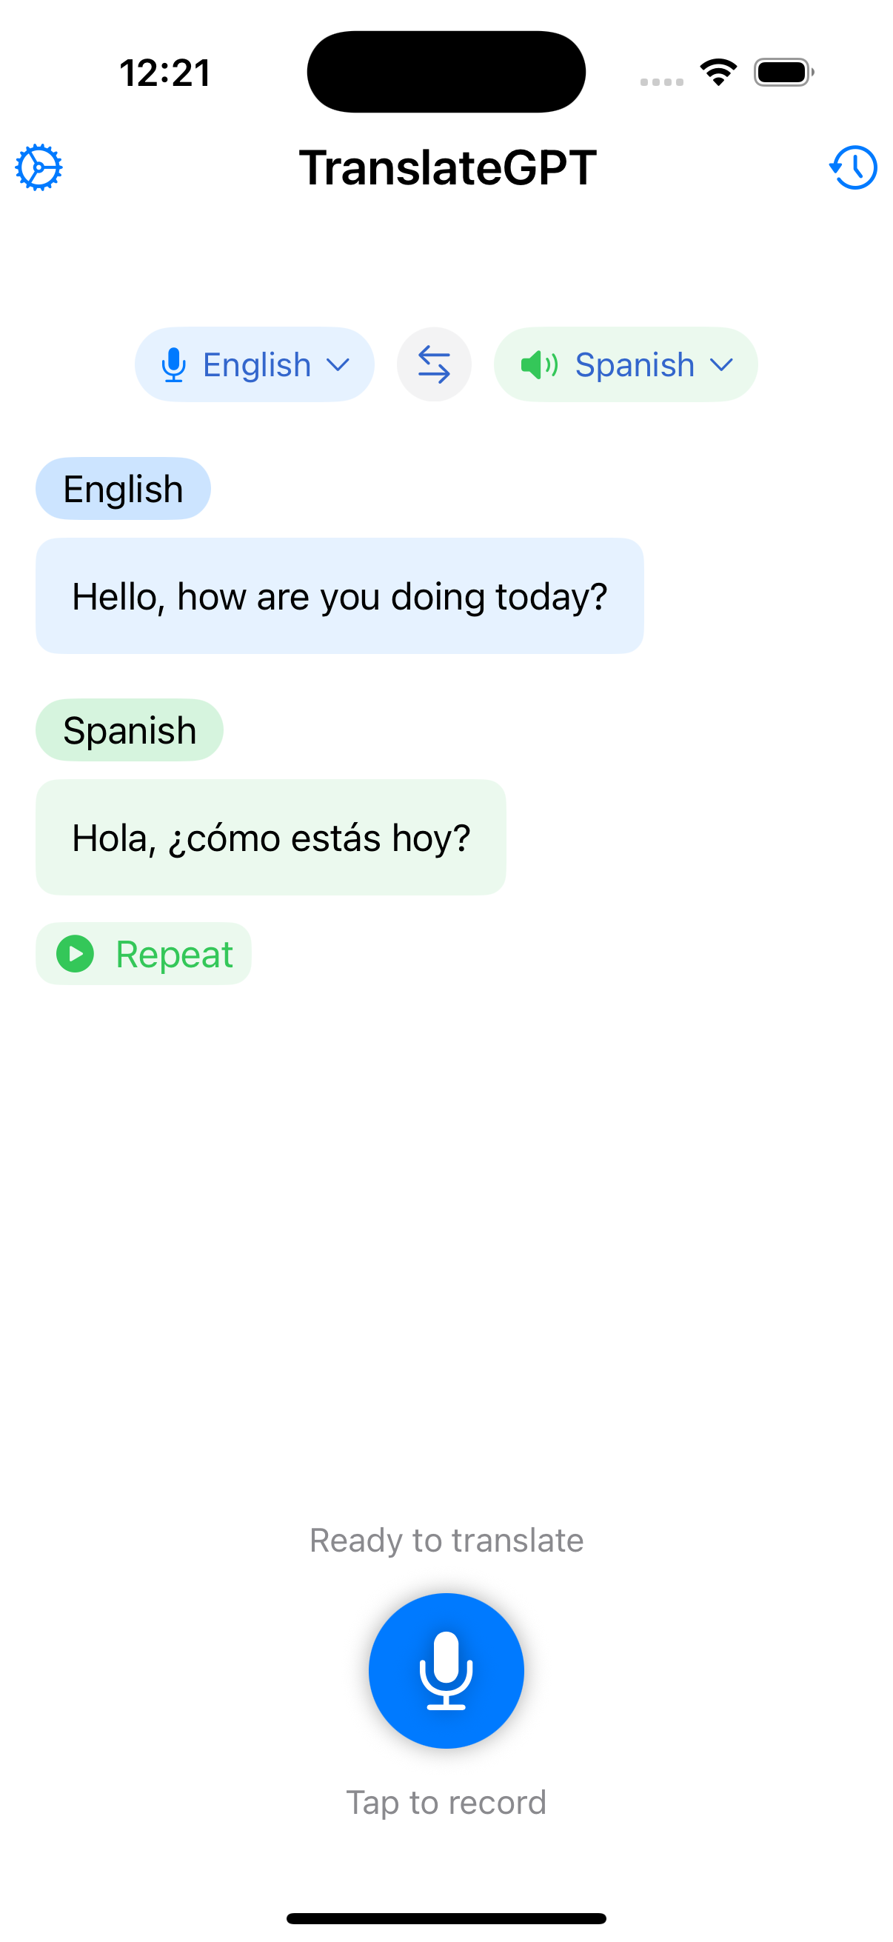Image resolution: width=893 pixels, height=1942 pixels.
Task: Click the Repeat button to replay audio
Action: click(x=143, y=953)
